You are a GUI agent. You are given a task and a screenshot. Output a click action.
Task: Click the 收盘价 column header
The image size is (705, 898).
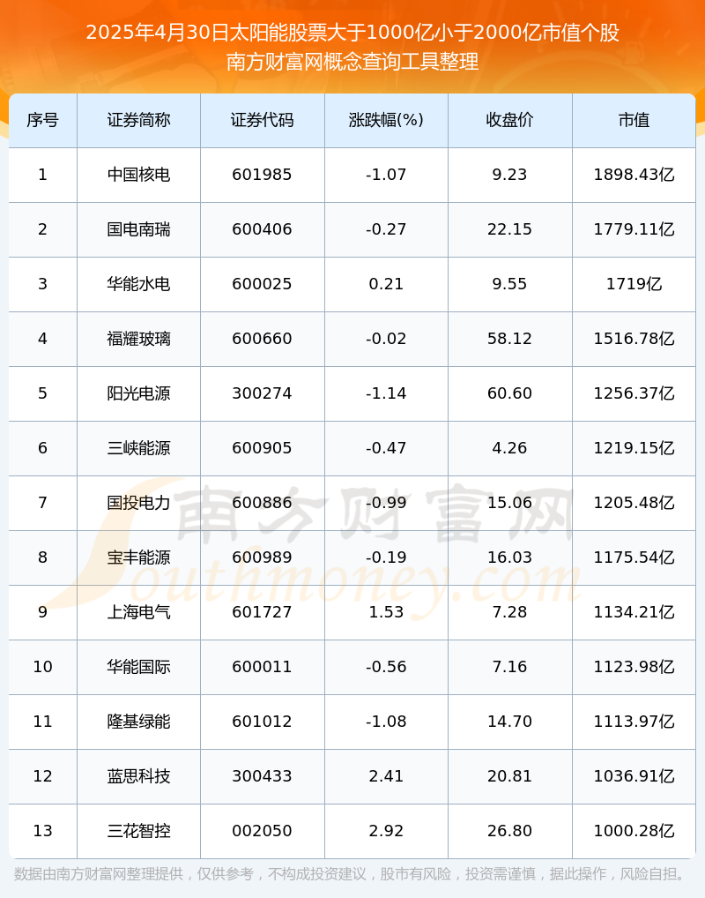point(510,120)
